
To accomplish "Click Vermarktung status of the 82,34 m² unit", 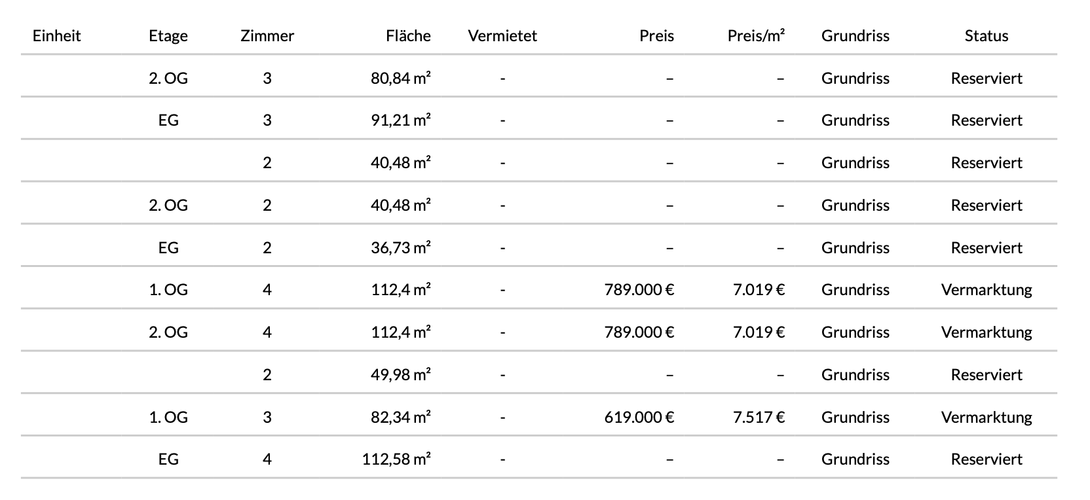I will [x=986, y=418].
